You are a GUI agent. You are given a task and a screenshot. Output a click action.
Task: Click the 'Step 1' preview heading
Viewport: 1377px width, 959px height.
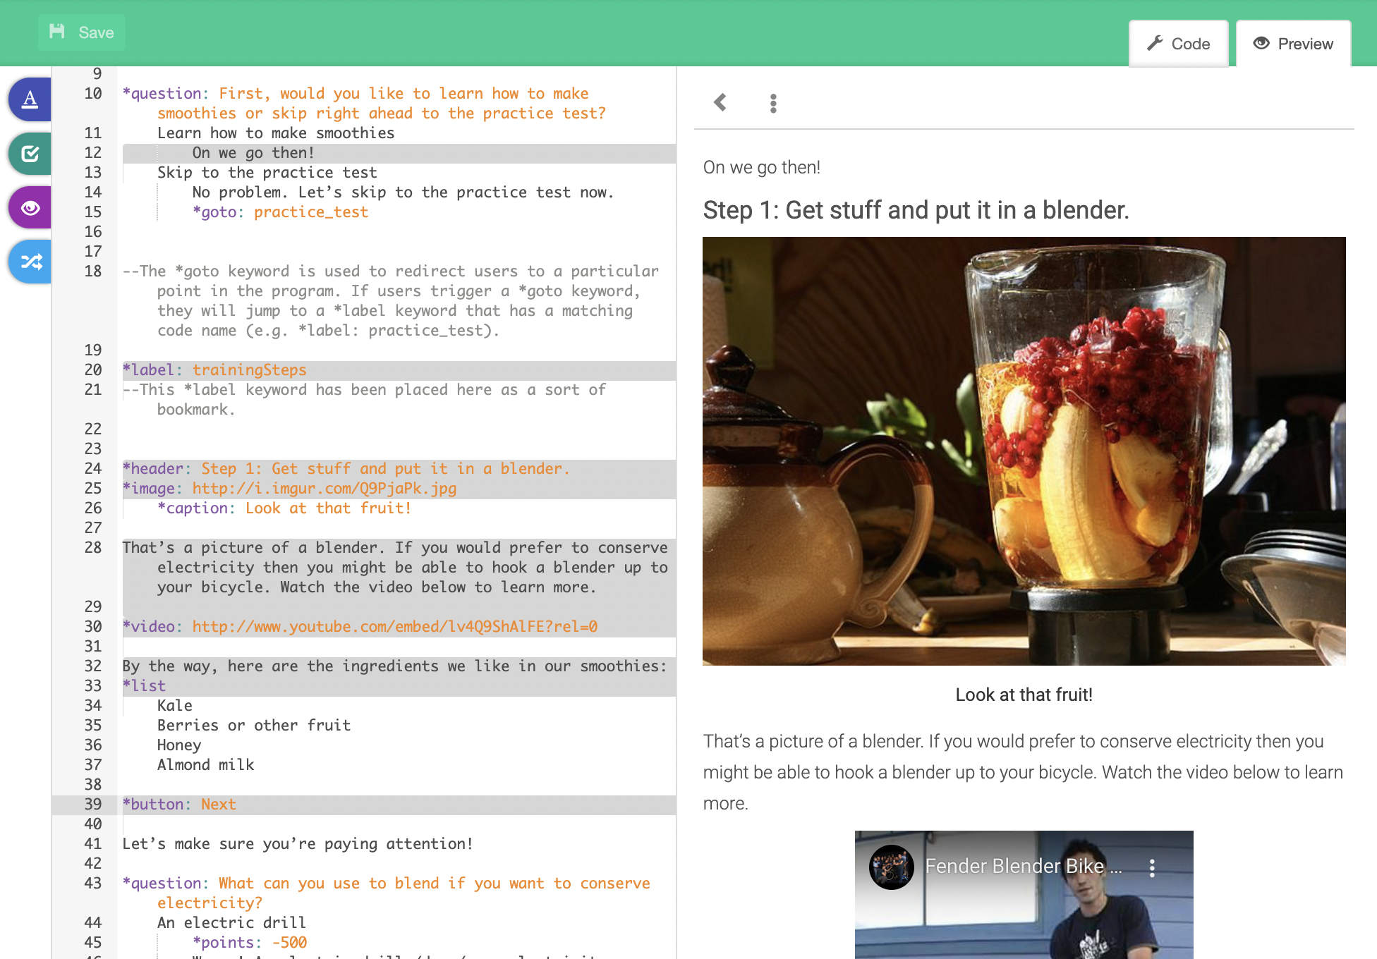click(916, 210)
